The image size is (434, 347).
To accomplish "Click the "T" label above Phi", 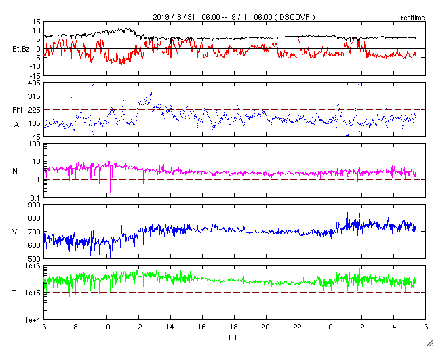I will pyautogui.click(x=16, y=96).
